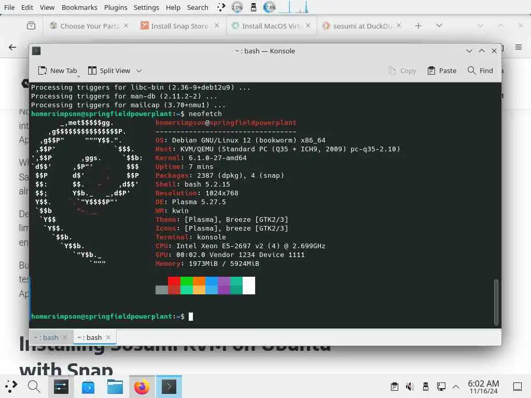Open the Settings menu
The height and width of the screenshot is (398, 531).
(146, 7)
